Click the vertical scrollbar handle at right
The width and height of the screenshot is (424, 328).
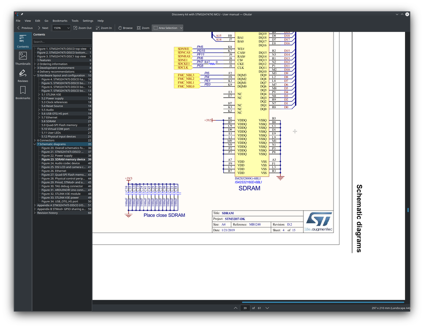(x=408, y=210)
